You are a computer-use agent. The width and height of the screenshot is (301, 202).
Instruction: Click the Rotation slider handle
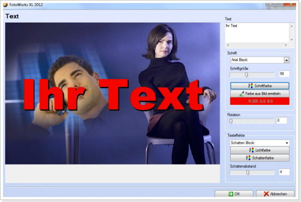231,120
